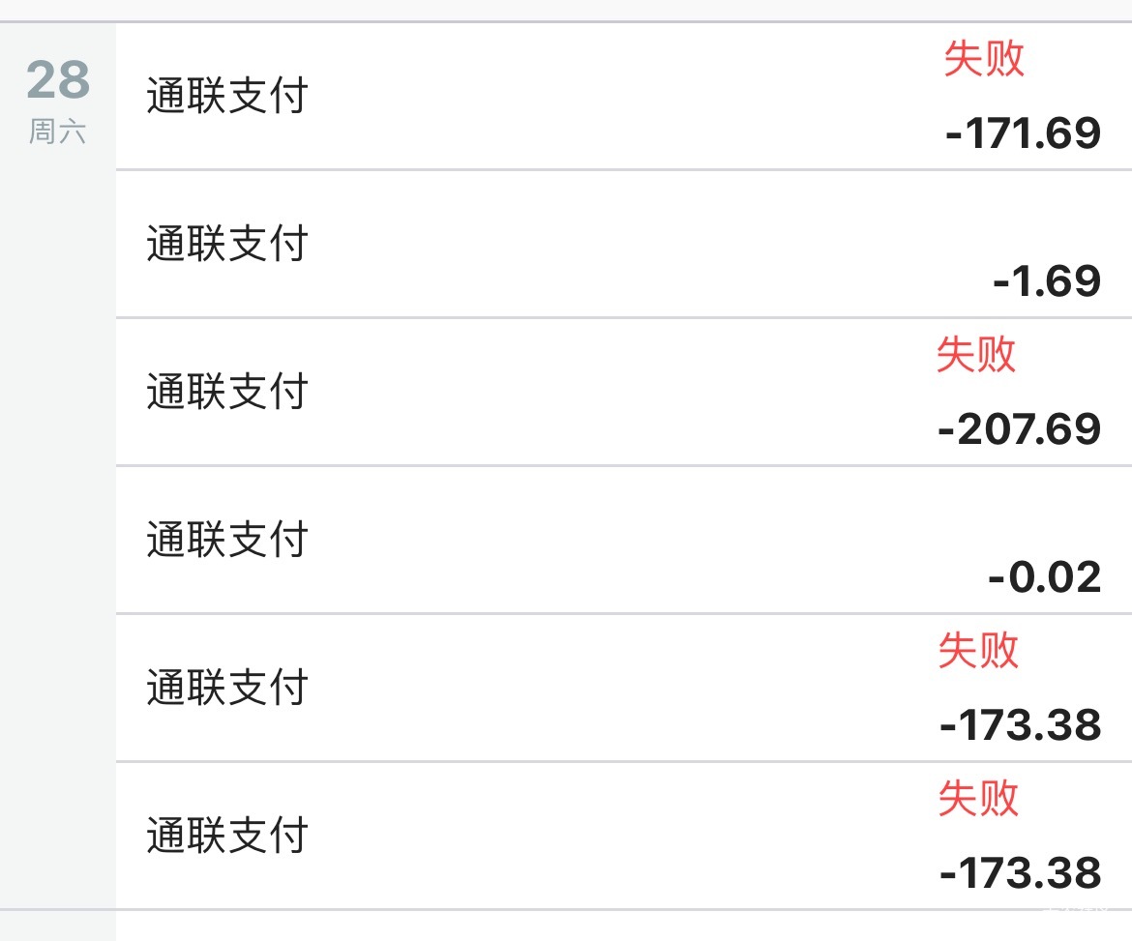1132x941 pixels.
Task: Tap the bottom-most -173.38 amount
Action: (1021, 873)
